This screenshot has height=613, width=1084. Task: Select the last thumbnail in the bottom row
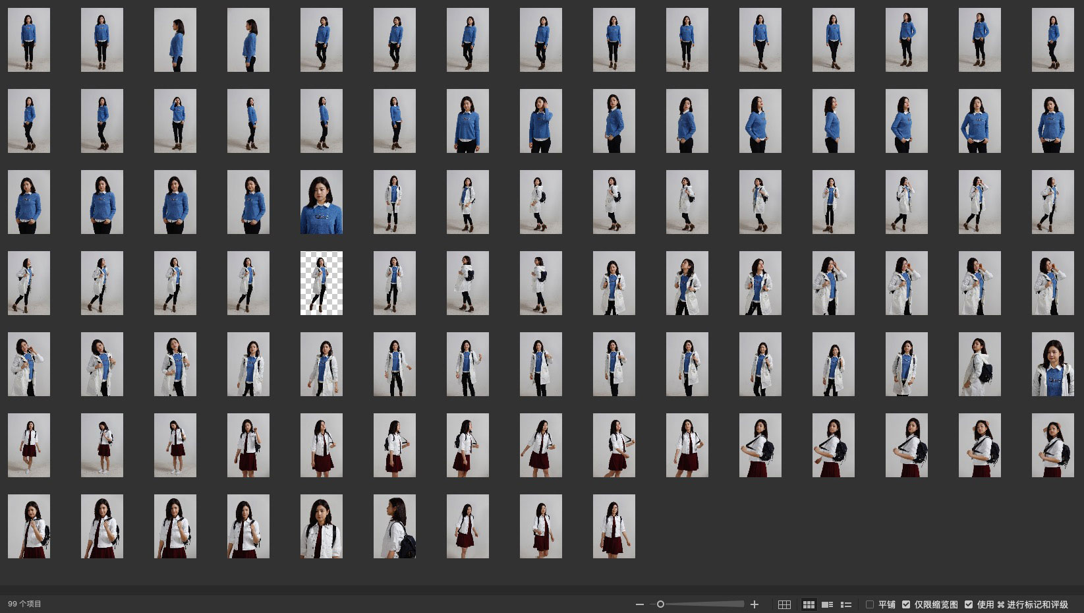pyautogui.click(x=613, y=526)
